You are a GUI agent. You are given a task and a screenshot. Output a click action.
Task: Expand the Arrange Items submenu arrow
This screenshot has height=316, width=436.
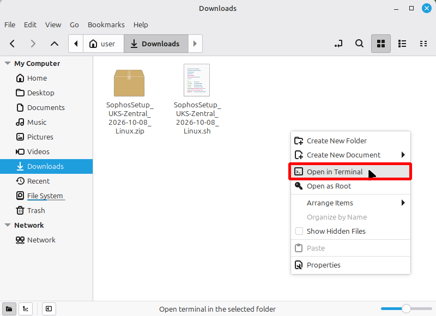(403, 203)
